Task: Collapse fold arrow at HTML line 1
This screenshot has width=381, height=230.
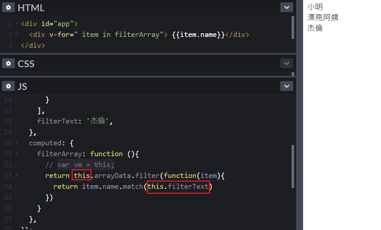Action: [x=17, y=23]
